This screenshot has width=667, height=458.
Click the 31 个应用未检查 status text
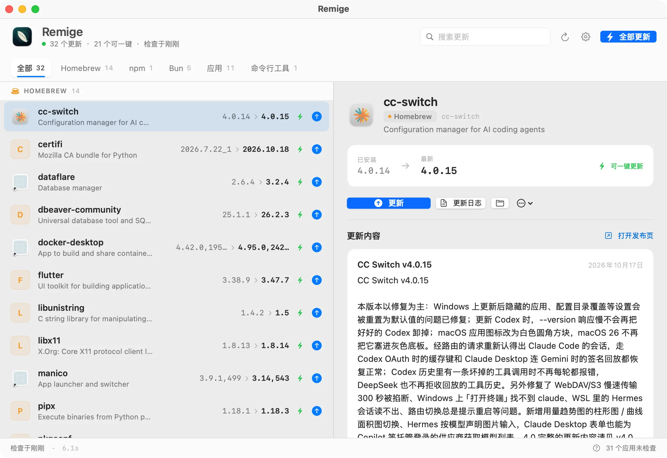click(631, 448)
